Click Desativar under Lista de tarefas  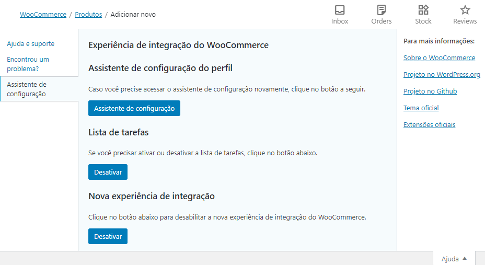tap(108, 172)
